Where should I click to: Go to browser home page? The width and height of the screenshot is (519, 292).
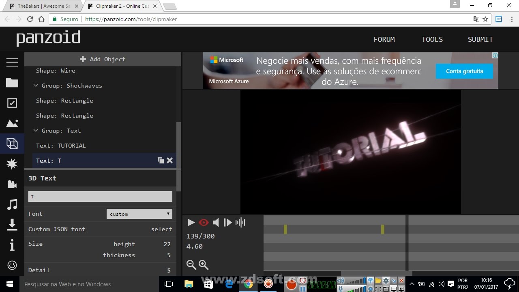point(41,19)
